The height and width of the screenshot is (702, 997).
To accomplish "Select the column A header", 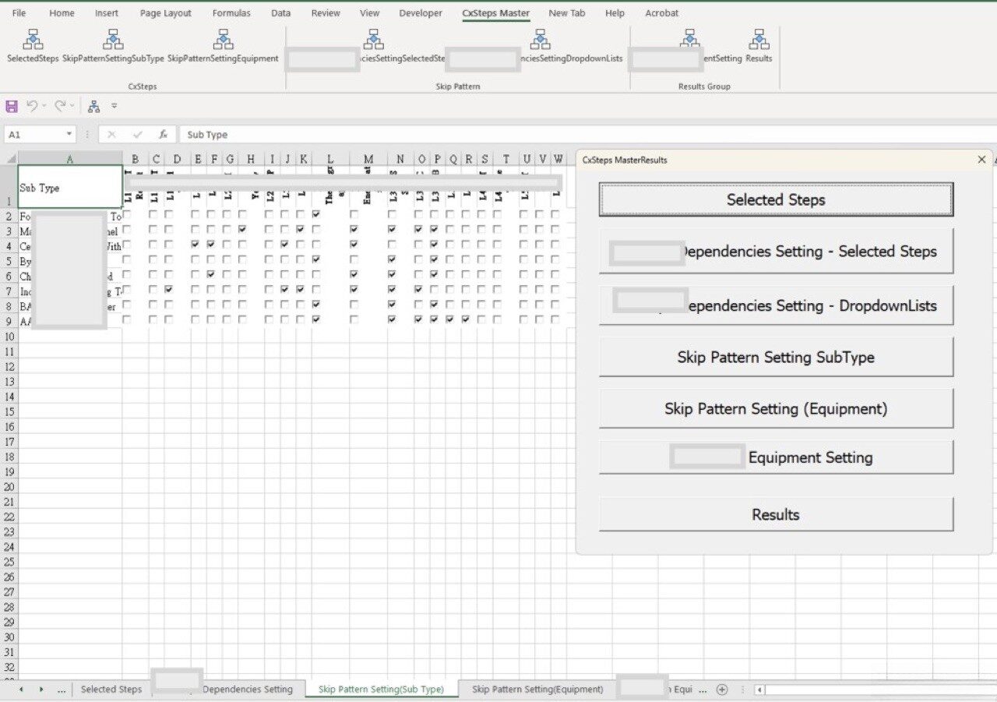I will tap(70, 159).
